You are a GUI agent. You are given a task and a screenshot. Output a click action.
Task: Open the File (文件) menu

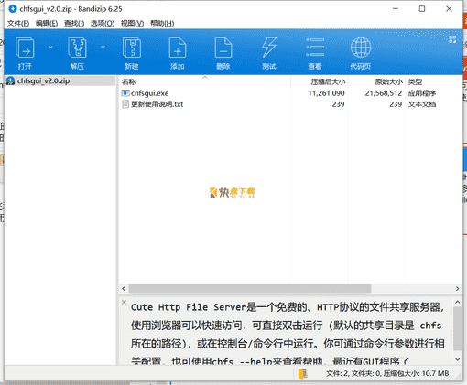[x=18, y=24]
